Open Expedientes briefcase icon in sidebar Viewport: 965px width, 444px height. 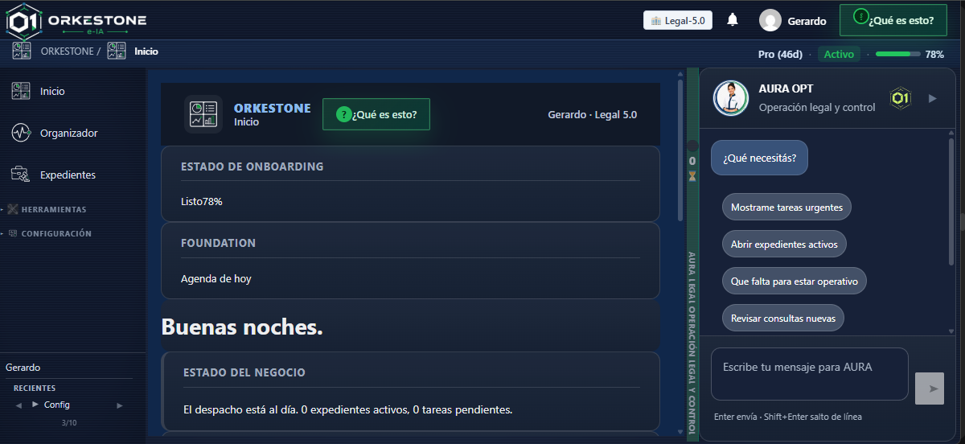pos(21,175)
